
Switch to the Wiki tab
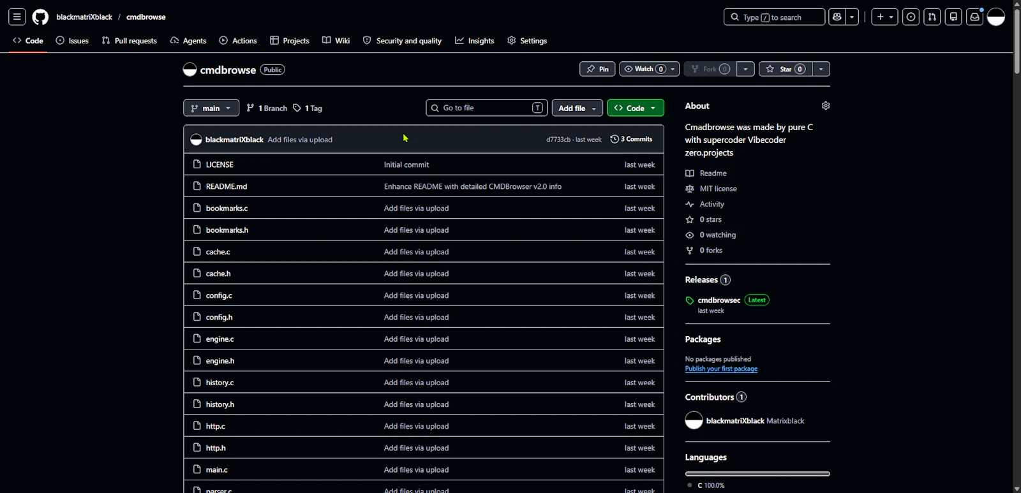coord(336,41)
